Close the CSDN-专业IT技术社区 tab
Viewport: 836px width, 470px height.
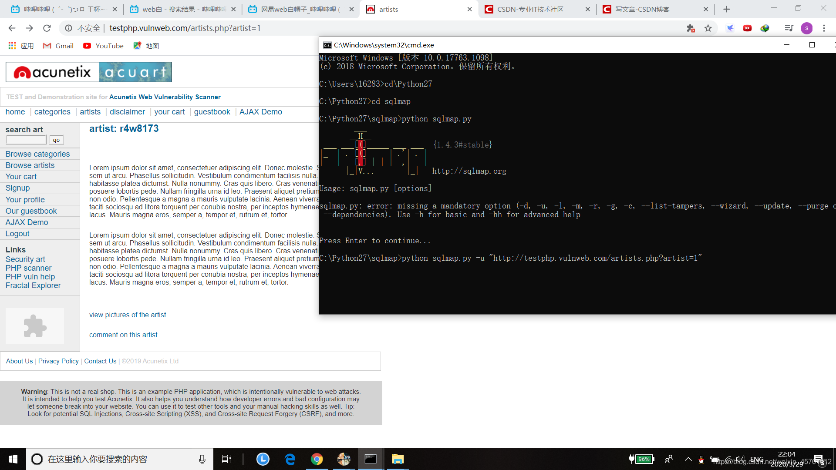click(x=587, y=9)
